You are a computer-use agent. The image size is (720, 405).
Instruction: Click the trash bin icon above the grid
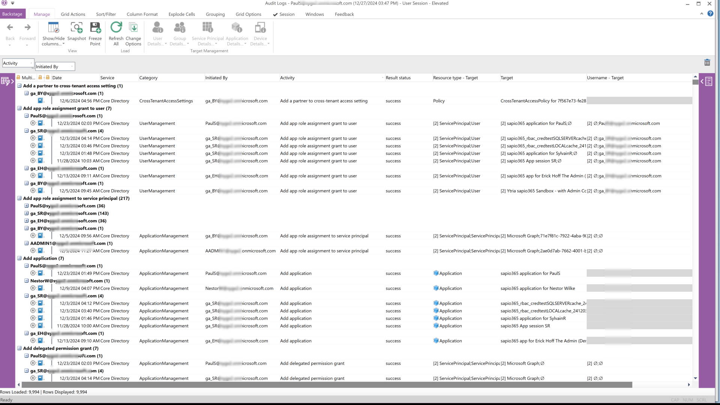pyautogui.click(x=707, y=63)
